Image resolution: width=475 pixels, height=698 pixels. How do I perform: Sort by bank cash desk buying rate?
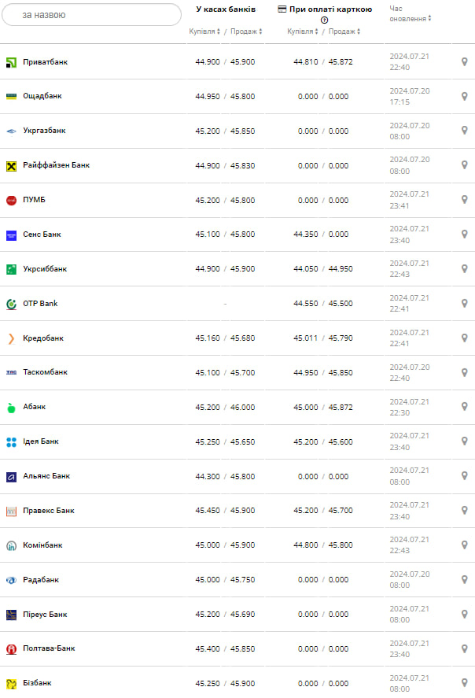pos(204,31)
